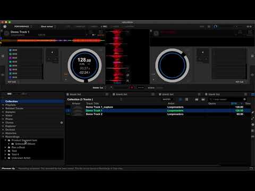255x191 pixels.
Task: Toggle play/pause on deck 1
Action: [66, 80]
